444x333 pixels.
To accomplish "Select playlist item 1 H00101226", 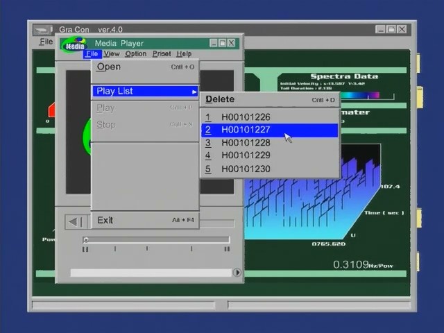I will (270, 117).
